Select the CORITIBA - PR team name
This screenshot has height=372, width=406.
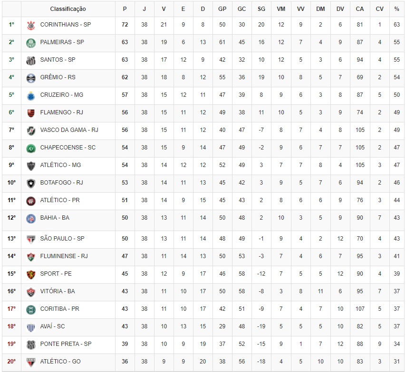click(59, 309)
